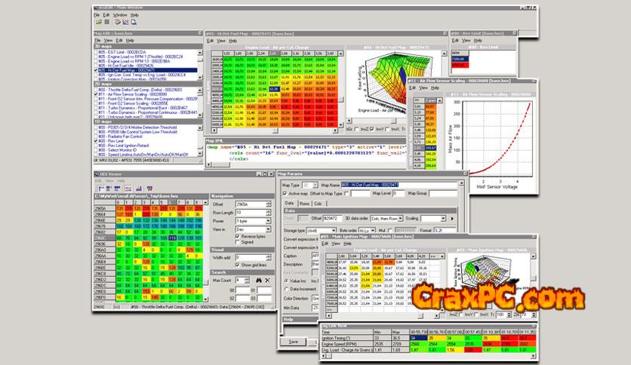The width and height of the screenshot is (631, 365).
Task: Click the Max Count stepper
Action: (247, 281)
